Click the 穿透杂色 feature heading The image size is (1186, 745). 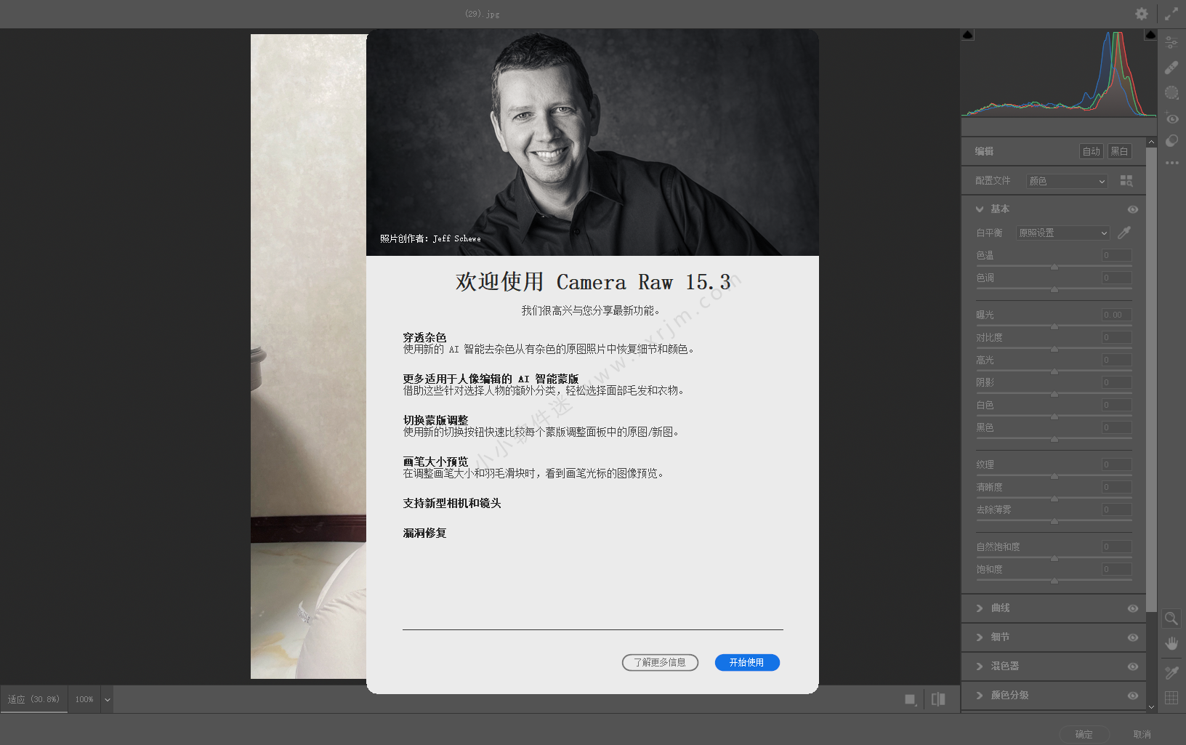pos(424,337)
